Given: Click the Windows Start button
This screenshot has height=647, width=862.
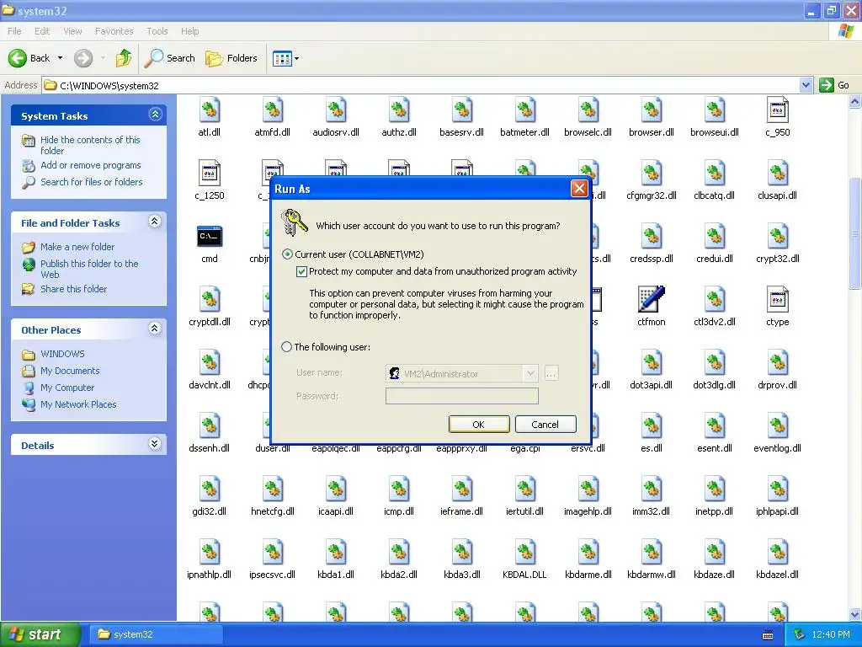Looking at the screenshot, I should [x=40, y=635].
